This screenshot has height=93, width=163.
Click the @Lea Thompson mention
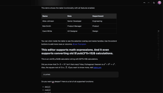[x=79, y=44]
